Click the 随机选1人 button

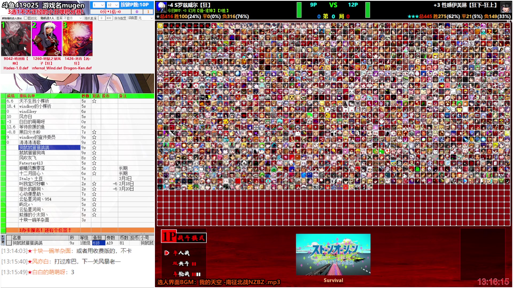click(x=47, y=18)
